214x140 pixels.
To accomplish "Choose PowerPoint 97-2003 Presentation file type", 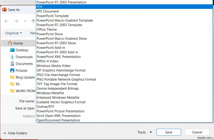I will click(x=124, y=2).
